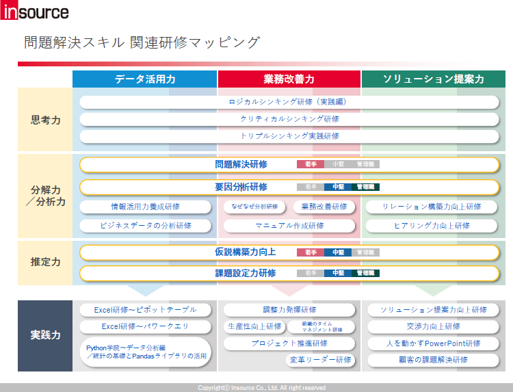Click the 問題解決スキル 関連研修マッピング title
The image size is (513, 392).
tap(142, 42)
